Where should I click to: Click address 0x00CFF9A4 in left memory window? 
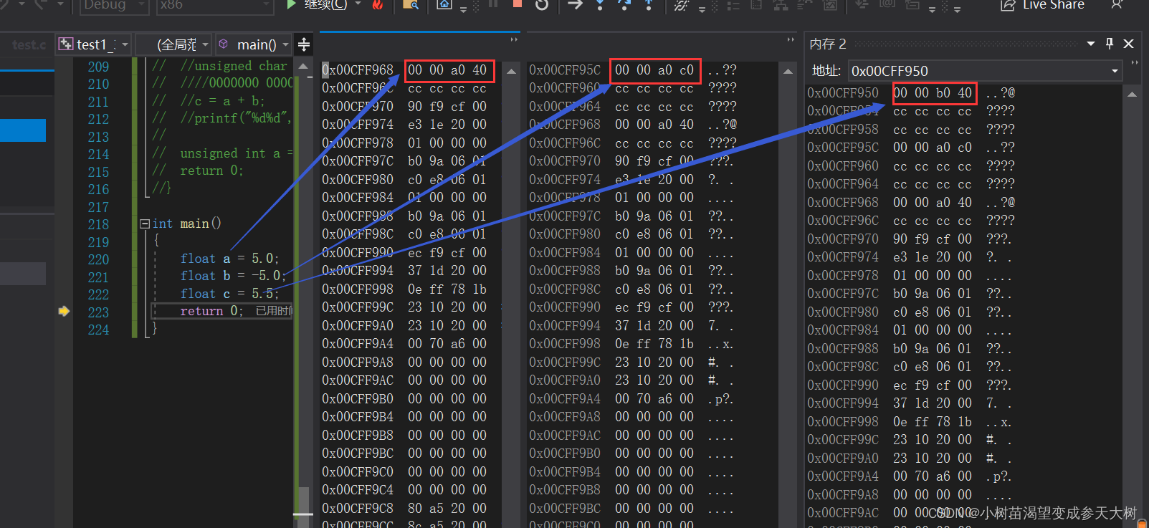(x=357, y=344)
